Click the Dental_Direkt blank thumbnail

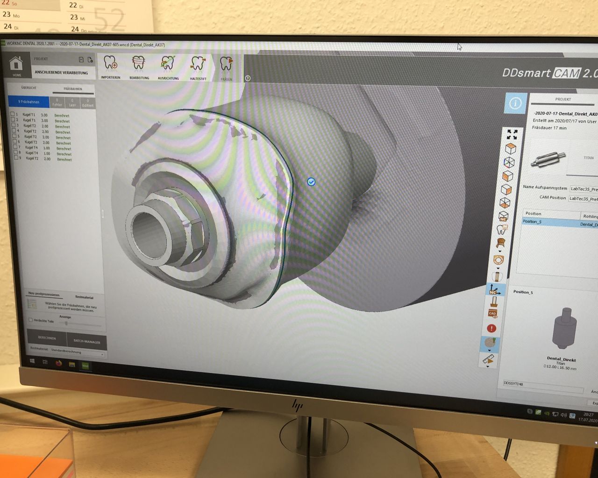tap(564, 329)
